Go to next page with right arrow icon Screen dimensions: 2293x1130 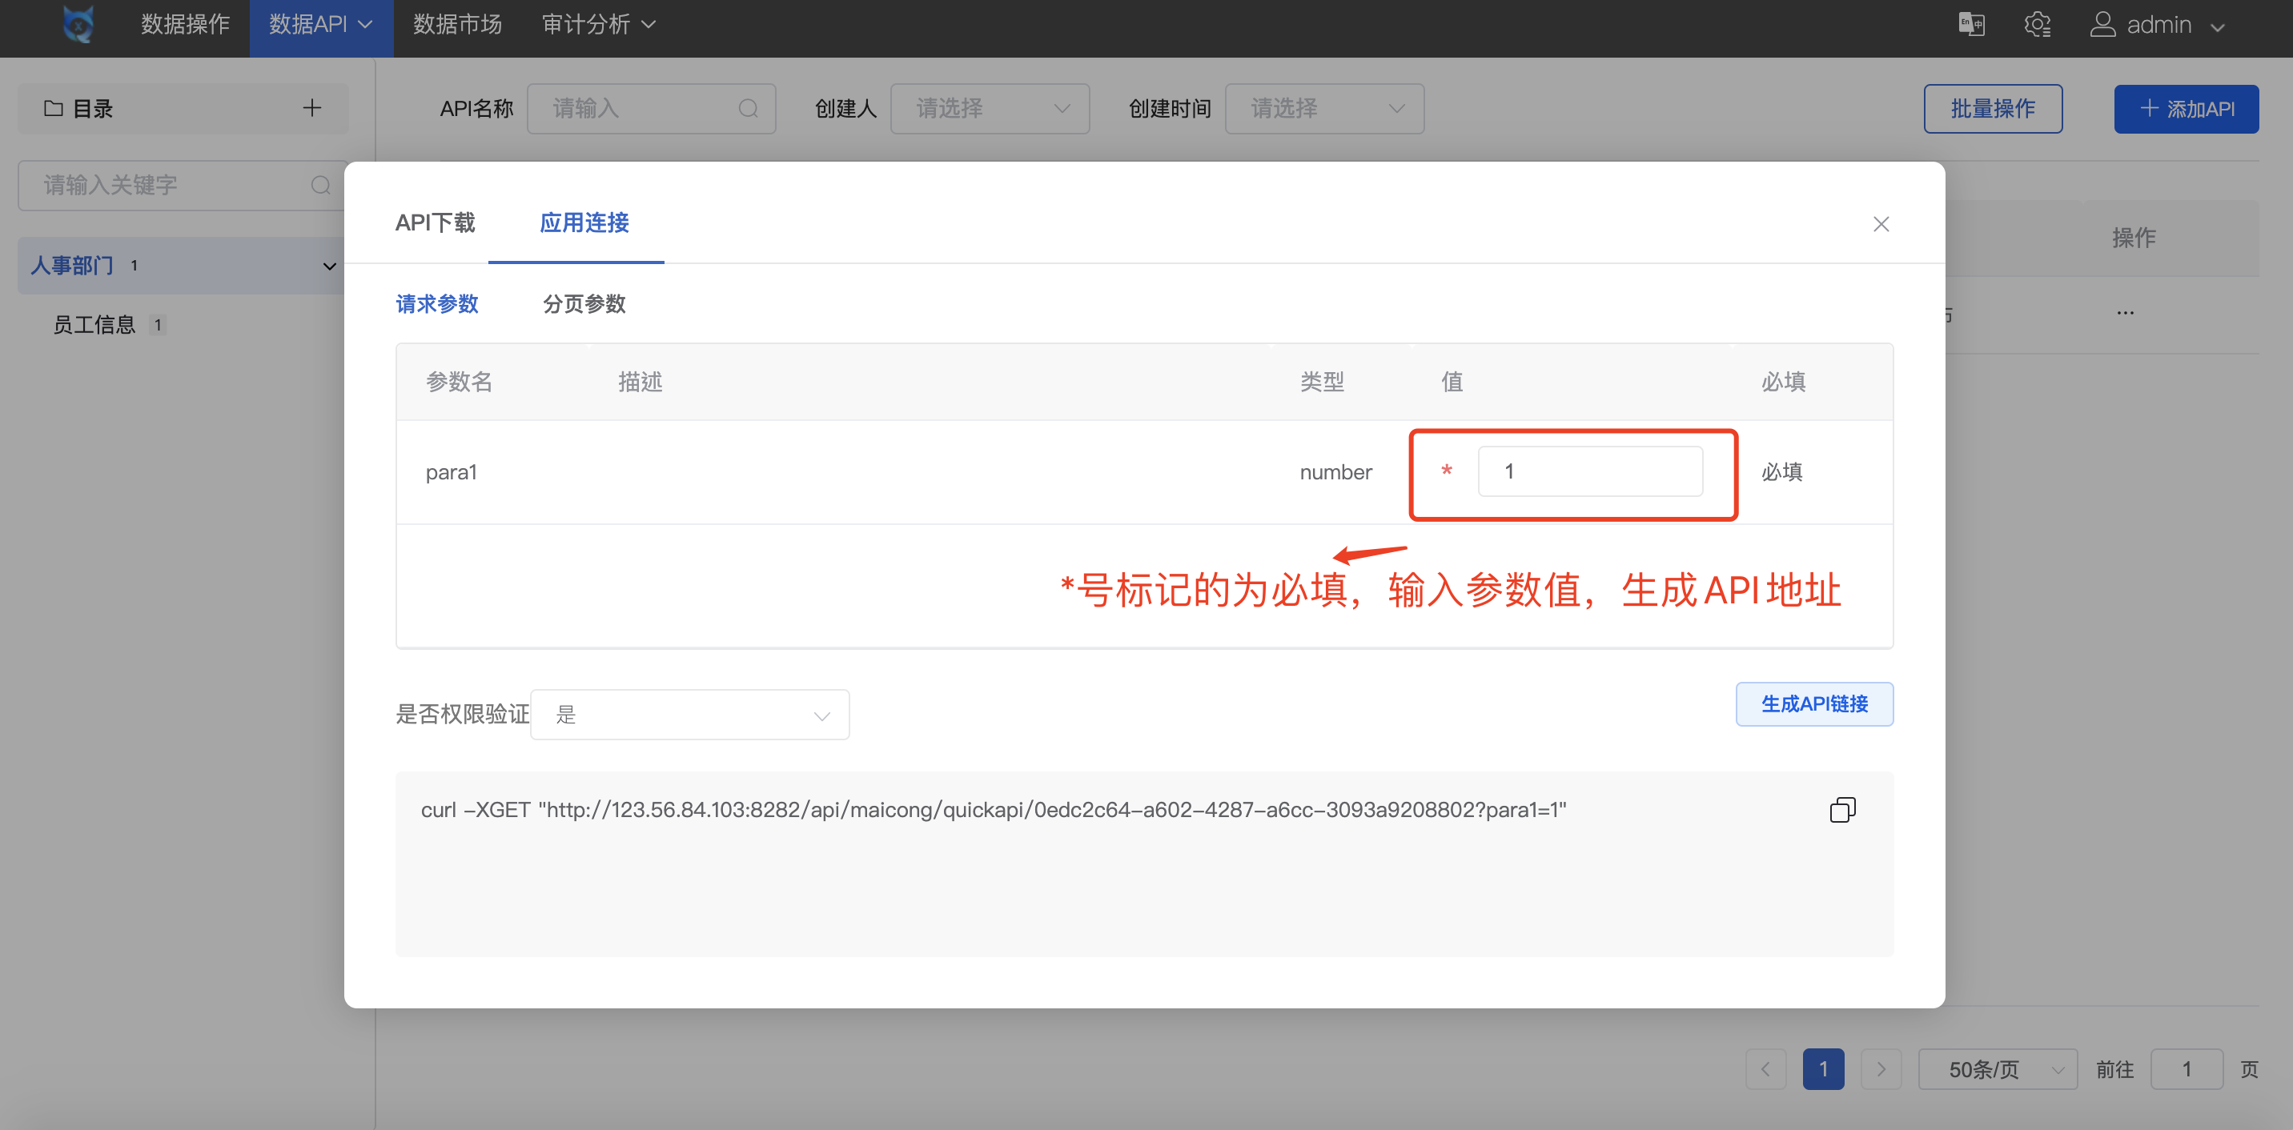point(1881,1068)
